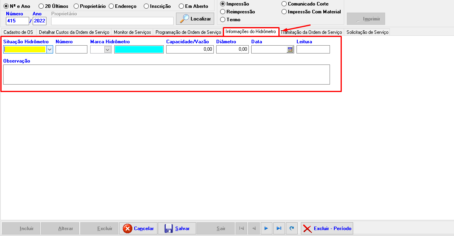Jump to the last record
This screenshot has width=454, height=236.
point(279,229)
